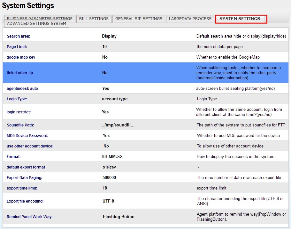
Task: Select the System Settings tab
Action: point(240,19)
